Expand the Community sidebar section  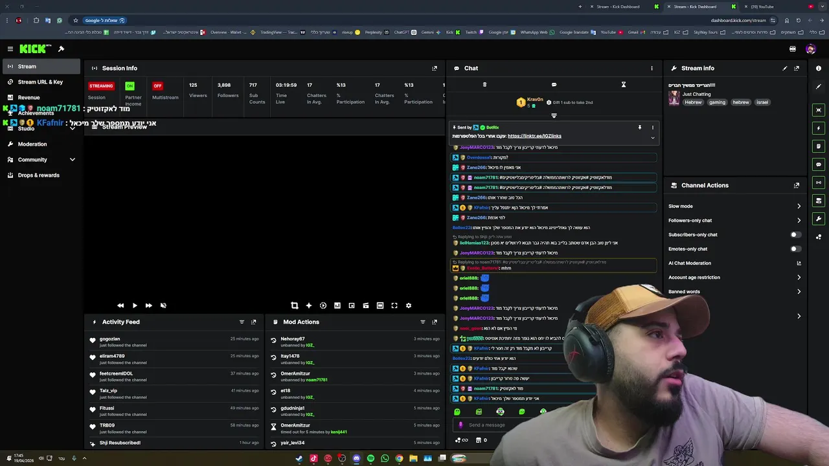(x=73, y=160)
